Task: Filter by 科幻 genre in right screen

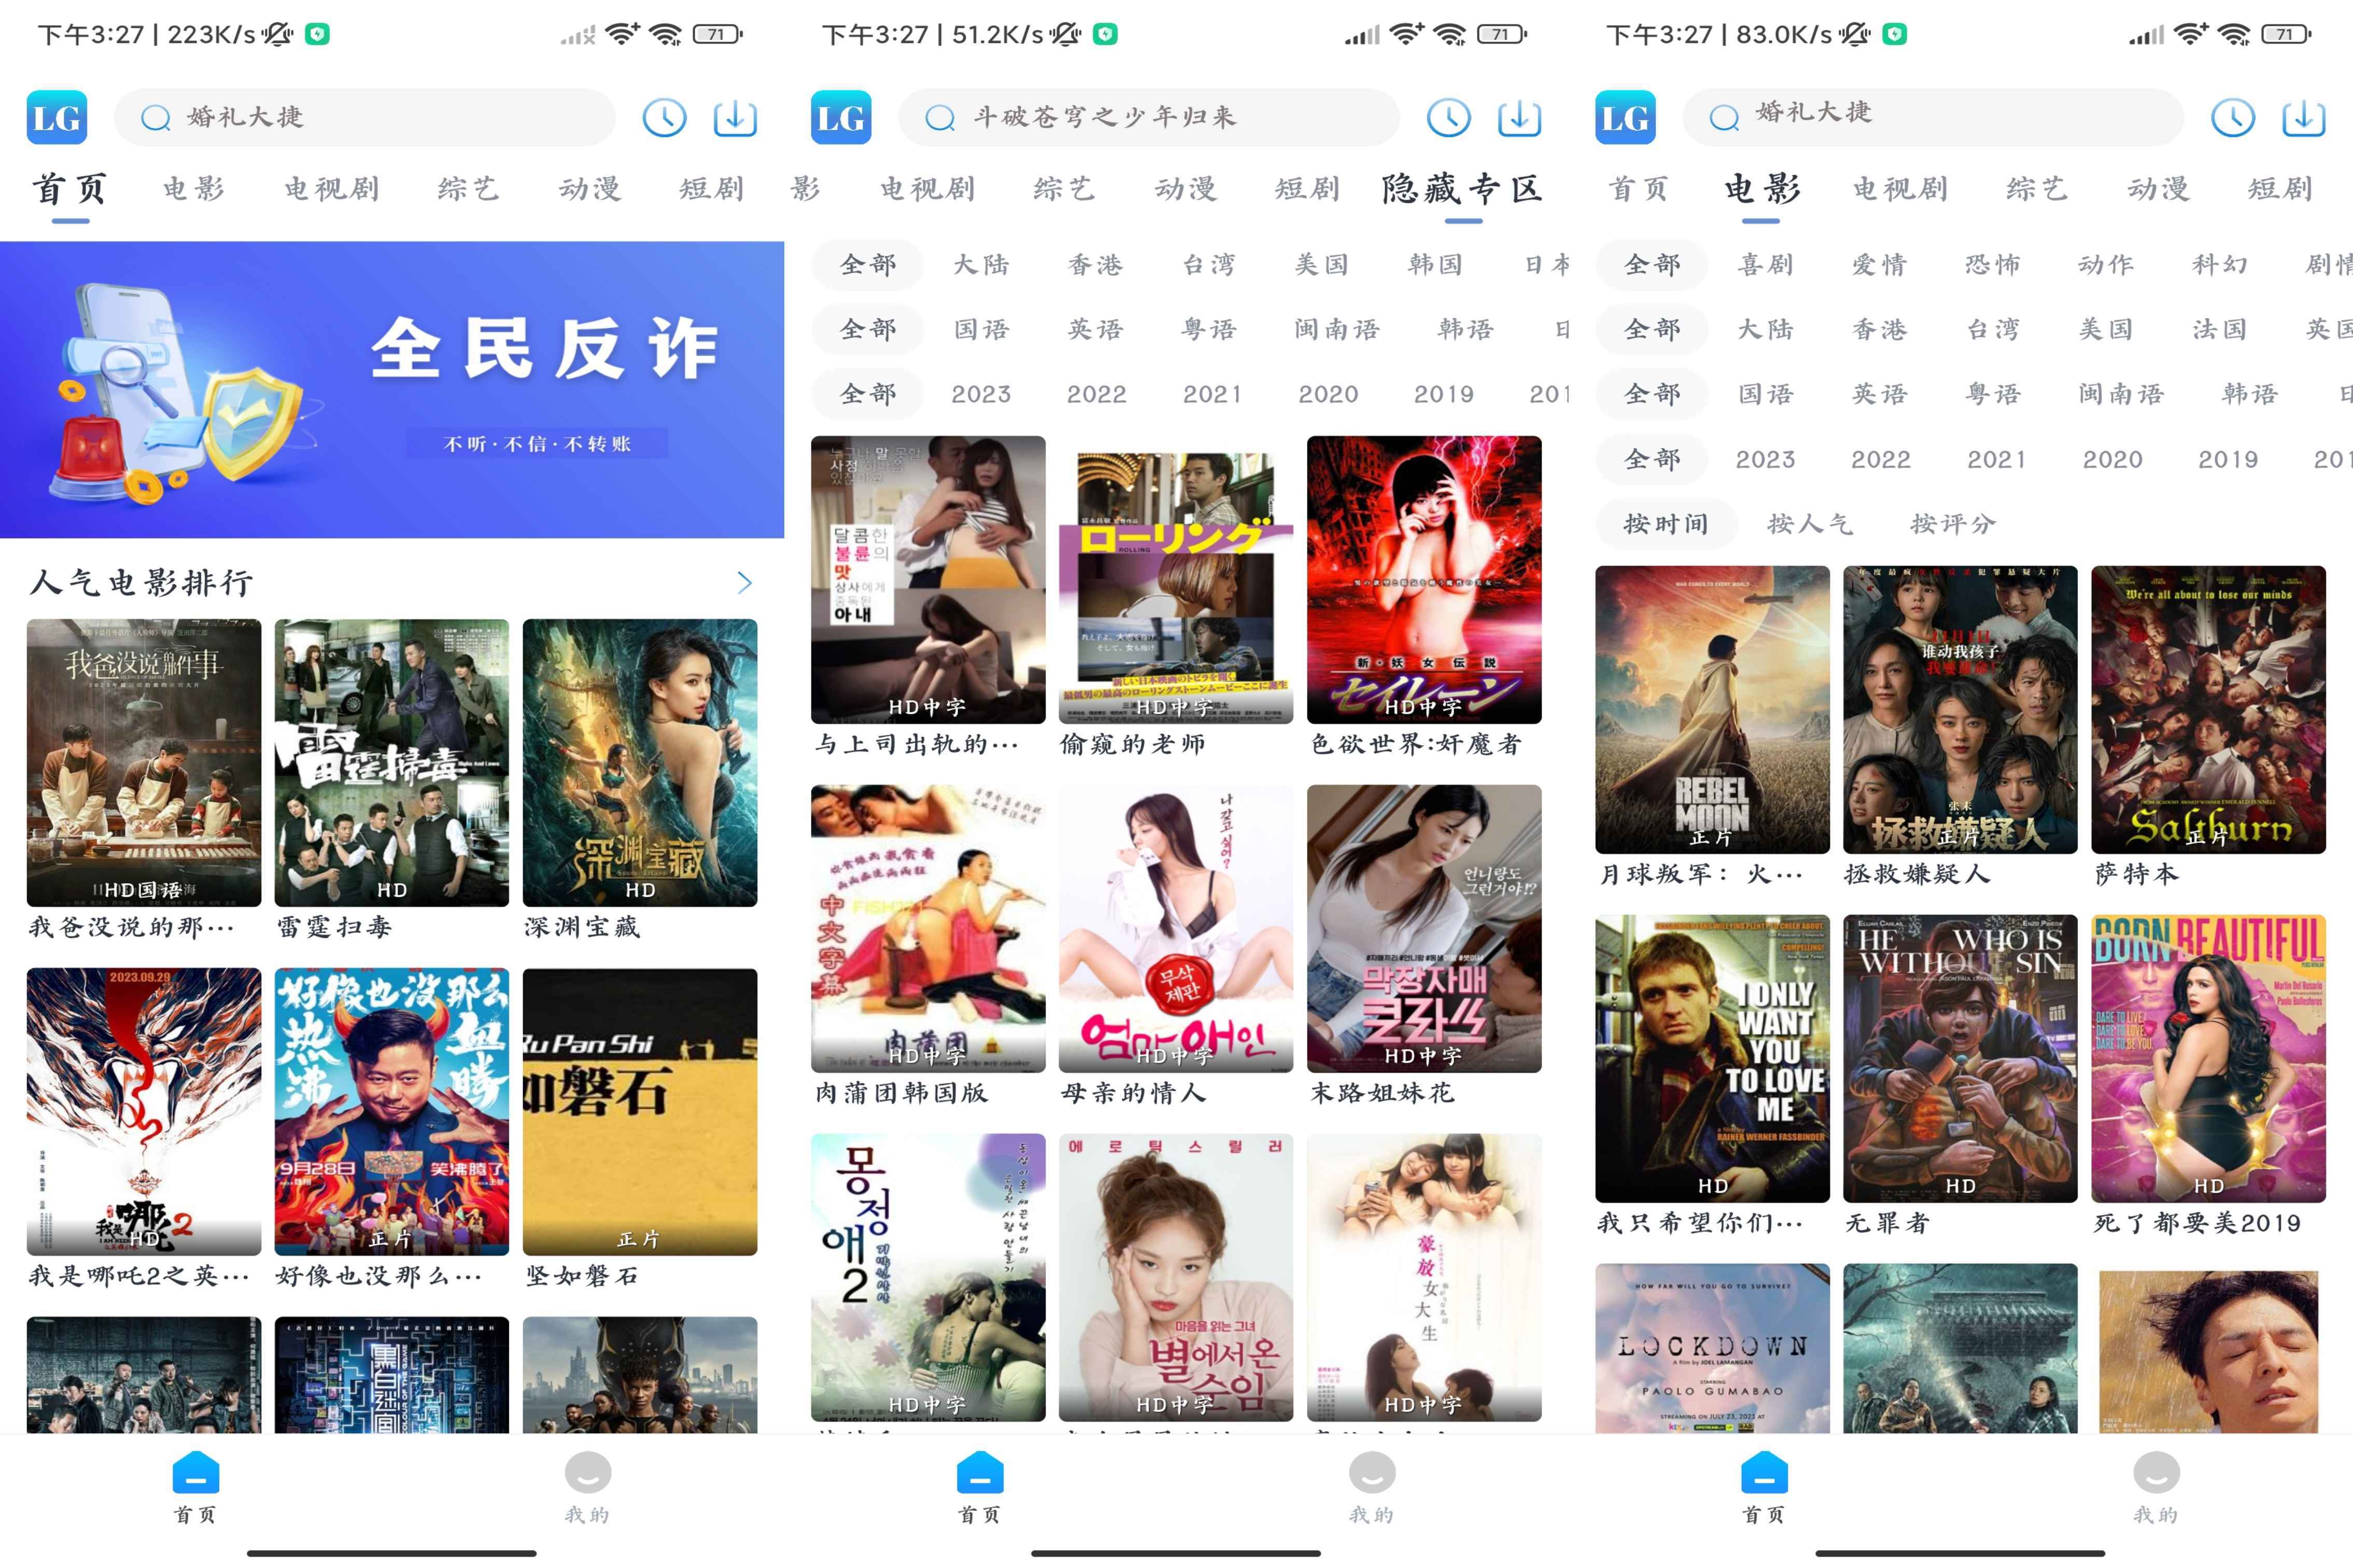Action: coord(2220,265)
